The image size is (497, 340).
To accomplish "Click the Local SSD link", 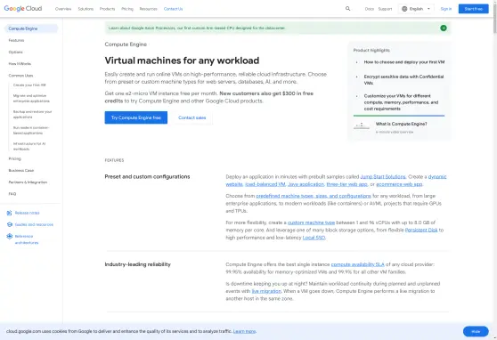I will tap(314, 238).
